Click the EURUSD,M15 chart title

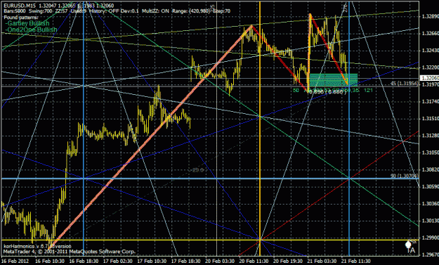(20, 6)
